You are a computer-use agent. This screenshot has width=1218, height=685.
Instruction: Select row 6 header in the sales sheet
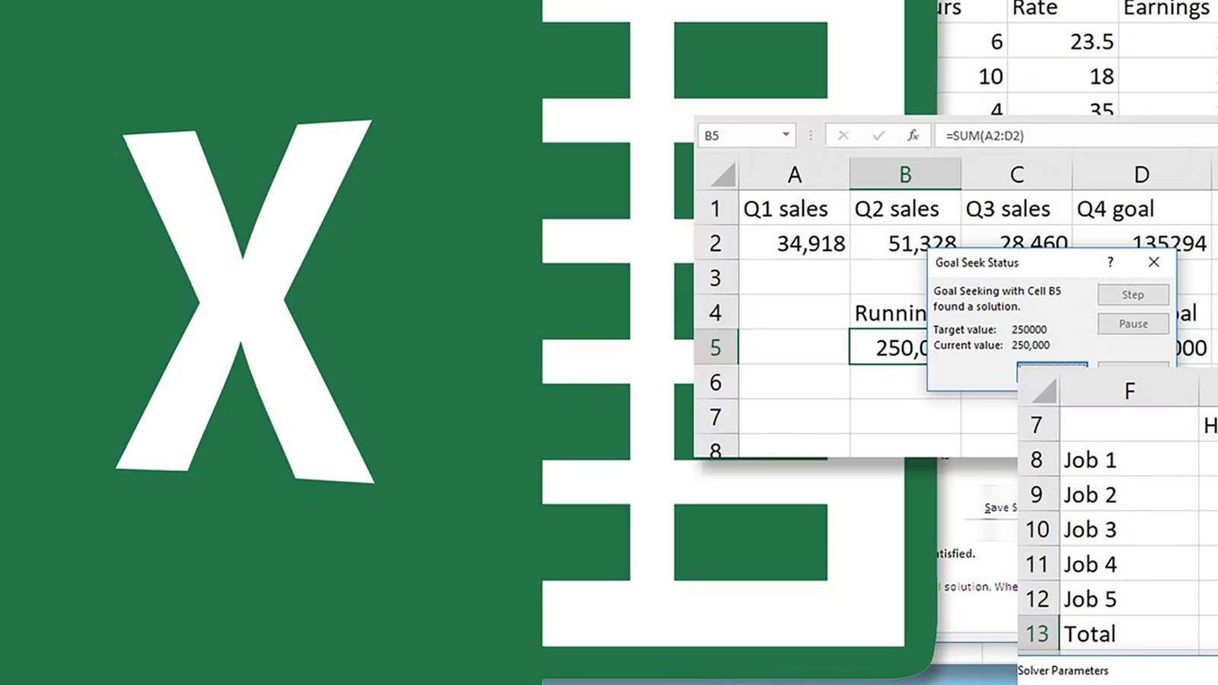pos(716,382)
